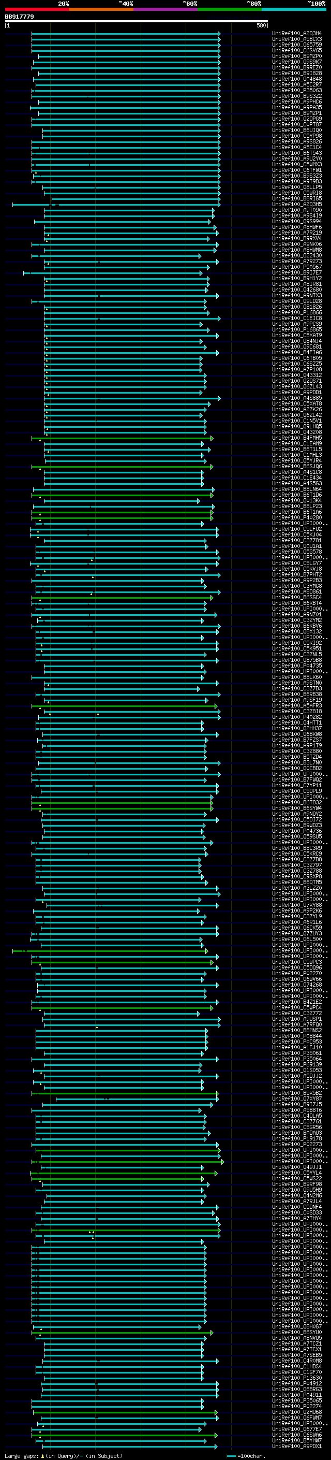Select label UniRef100_A9T090
Image resolution: width=331 pixels, height=1460 pixels.
pyautogui.click(x=297, y=210)
